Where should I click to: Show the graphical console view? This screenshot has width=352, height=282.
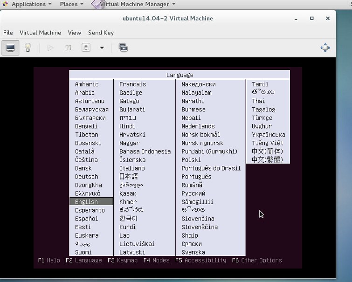click(10, 48)
